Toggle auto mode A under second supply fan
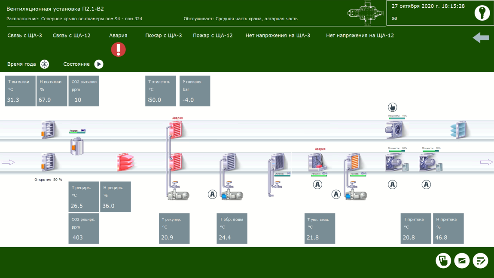Viewport: 494px width, 278px height. coord(426,184)
